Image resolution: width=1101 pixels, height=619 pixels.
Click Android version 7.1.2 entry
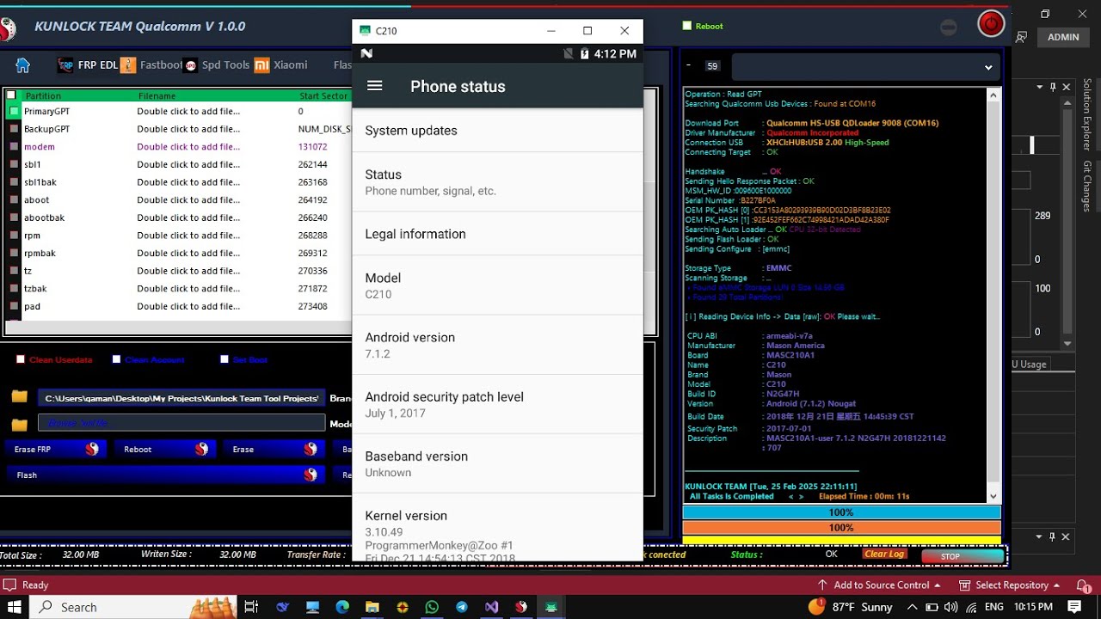(x=497, y=345)
